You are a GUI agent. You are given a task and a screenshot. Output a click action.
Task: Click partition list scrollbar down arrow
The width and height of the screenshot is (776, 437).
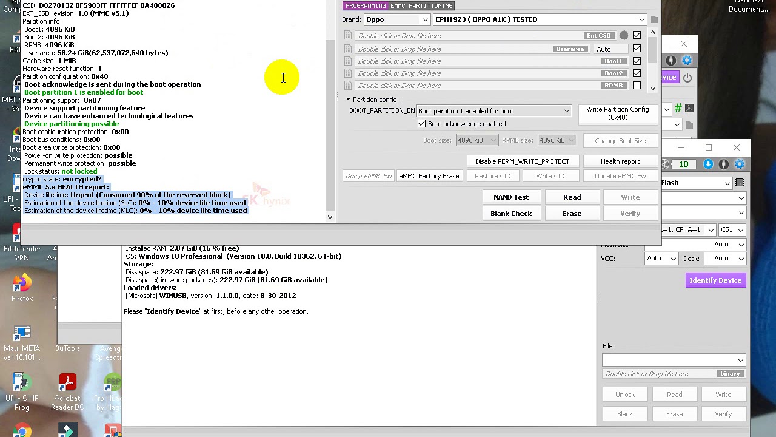[653, 88]
